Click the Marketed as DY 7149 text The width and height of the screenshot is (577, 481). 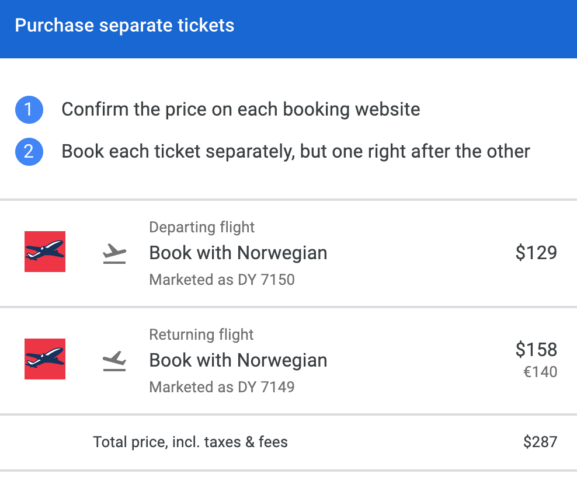(222, 387)
